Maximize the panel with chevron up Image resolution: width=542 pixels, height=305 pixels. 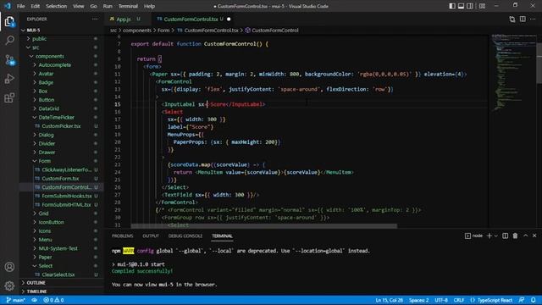[525, 236]
